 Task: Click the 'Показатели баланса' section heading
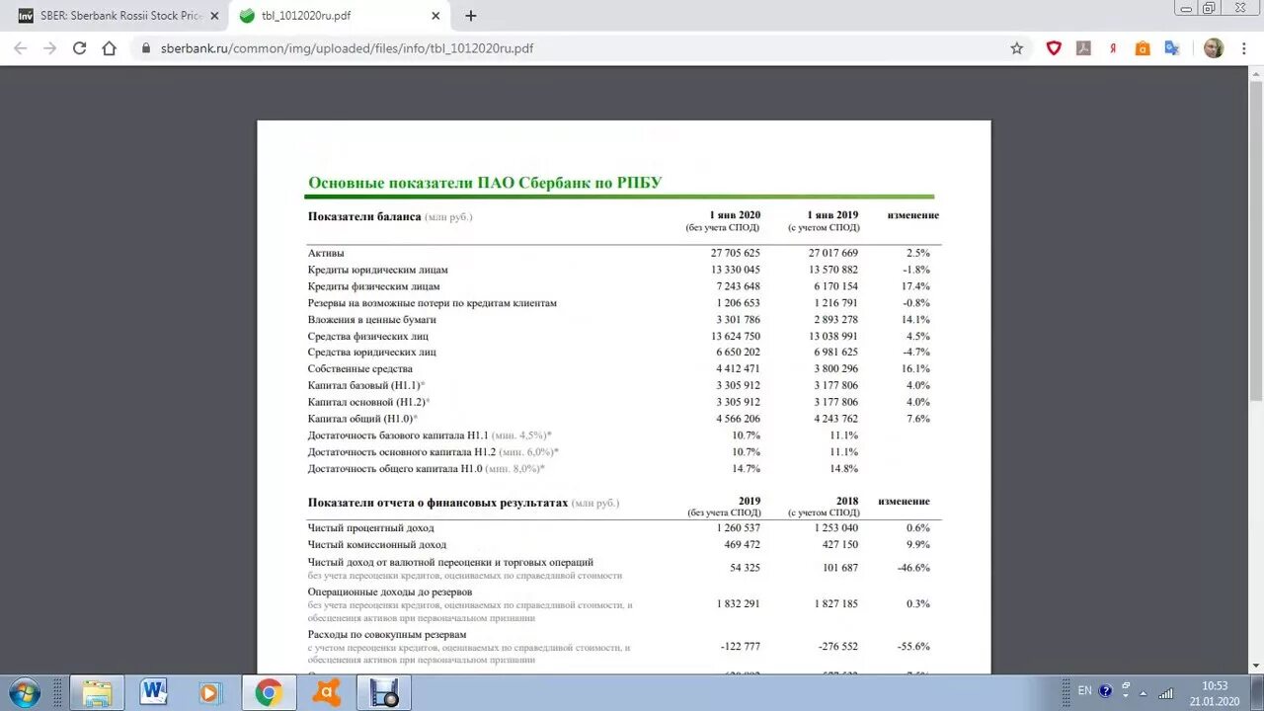pyautogui.click(x=364, y=216)
